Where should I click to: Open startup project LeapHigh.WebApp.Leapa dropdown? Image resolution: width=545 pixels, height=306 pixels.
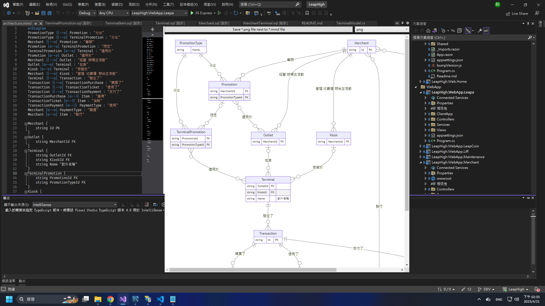point(159,13)
